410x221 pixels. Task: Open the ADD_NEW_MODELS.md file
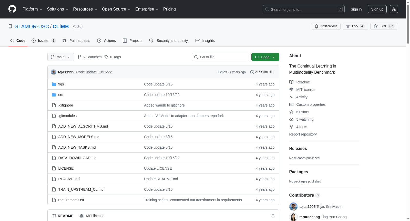click(79, 137)
